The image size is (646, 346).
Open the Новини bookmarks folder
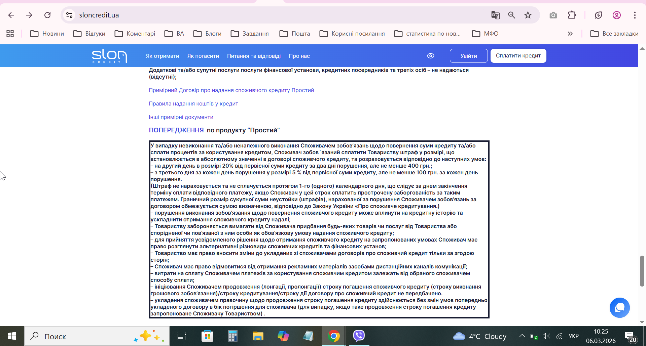tap(47, 34)
